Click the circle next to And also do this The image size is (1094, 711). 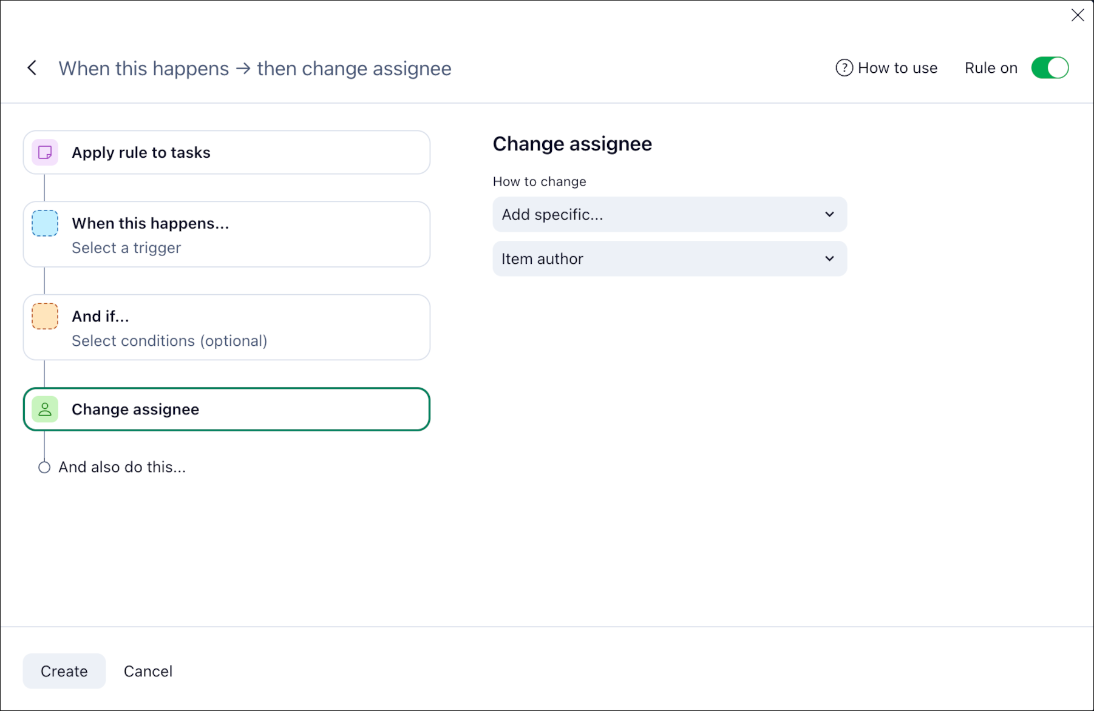click(x=44, y=467)
